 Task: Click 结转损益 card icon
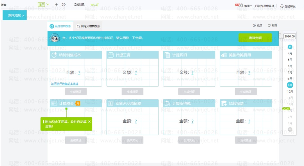224,104
